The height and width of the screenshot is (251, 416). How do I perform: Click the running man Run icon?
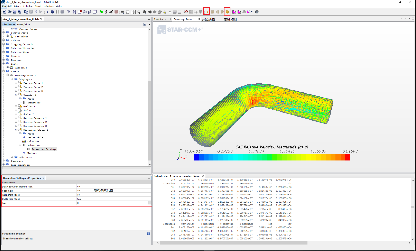point(111,12)
